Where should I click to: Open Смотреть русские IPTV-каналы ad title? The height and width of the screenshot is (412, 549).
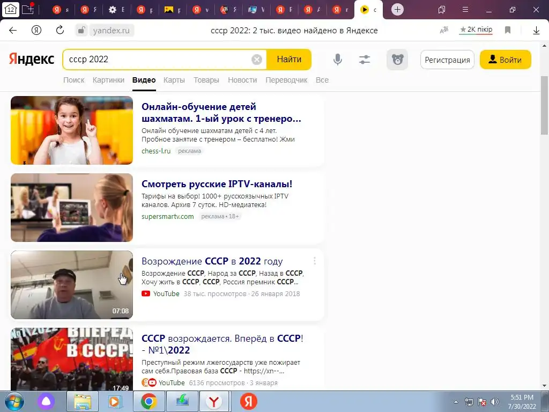coord(217,184)
